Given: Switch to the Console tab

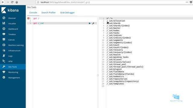Looking at the screenshot, I should (x=33, y=13).
